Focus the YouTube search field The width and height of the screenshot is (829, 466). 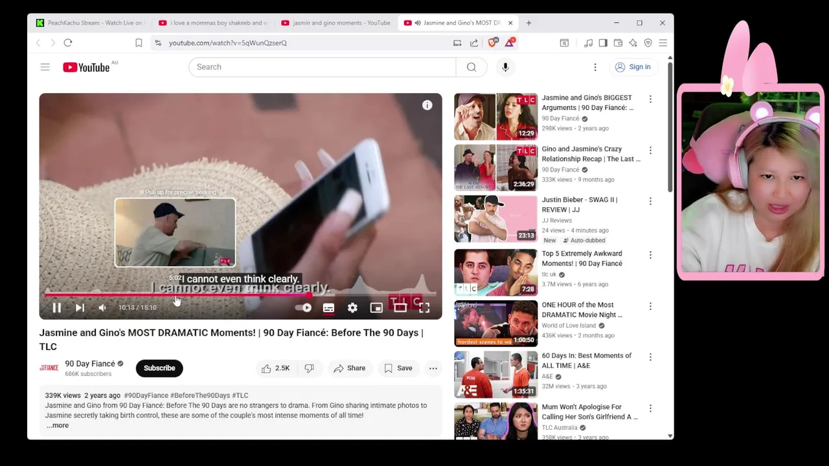tap(322, 67)
